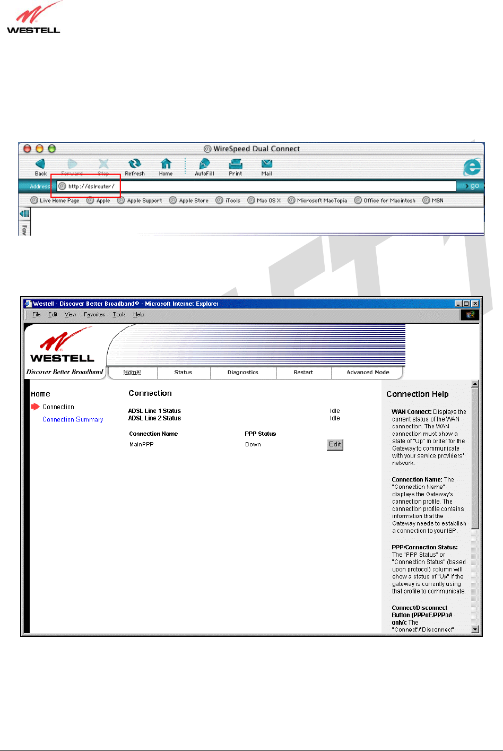Open the Edit menu in Internet Explorer
The height and width of the screenshot is (751, 503).
(53, 315)
